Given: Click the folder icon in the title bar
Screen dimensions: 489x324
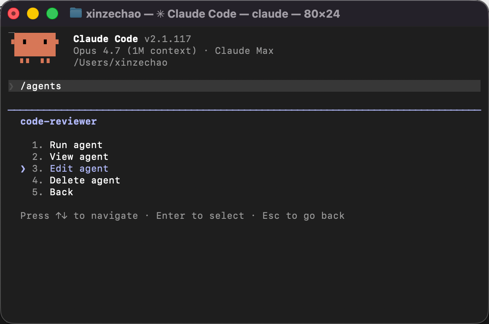Looking at the screenshot, I should [76, 13].
